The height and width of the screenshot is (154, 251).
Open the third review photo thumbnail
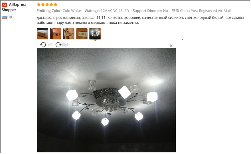point(69,34)
